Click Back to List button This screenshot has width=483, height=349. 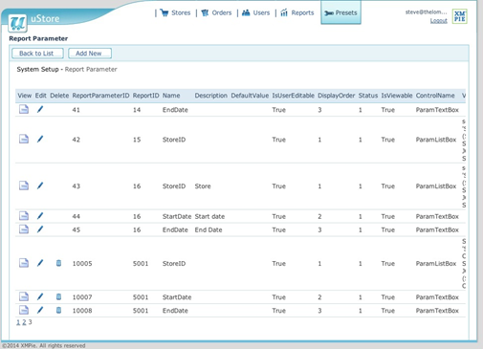[x=37, y=54]
